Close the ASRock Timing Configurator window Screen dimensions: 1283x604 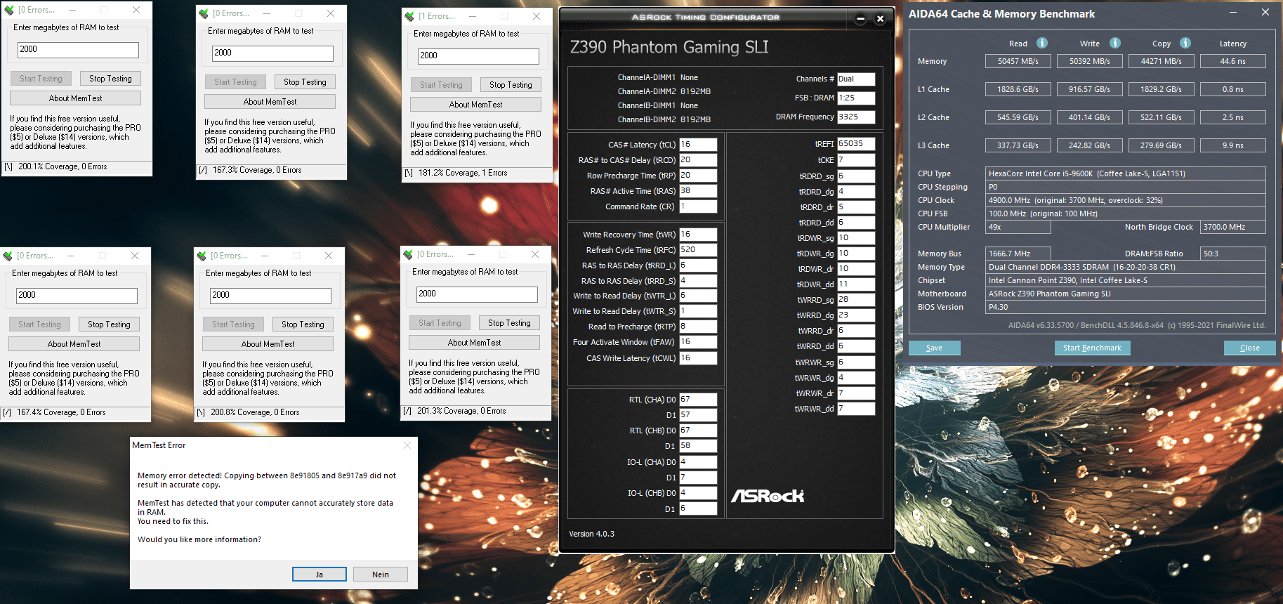click(880, 19)
